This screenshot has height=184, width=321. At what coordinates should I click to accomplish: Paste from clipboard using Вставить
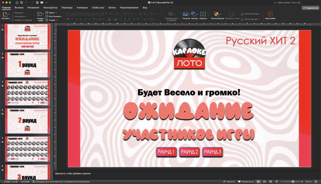click(x=5, y=16)
